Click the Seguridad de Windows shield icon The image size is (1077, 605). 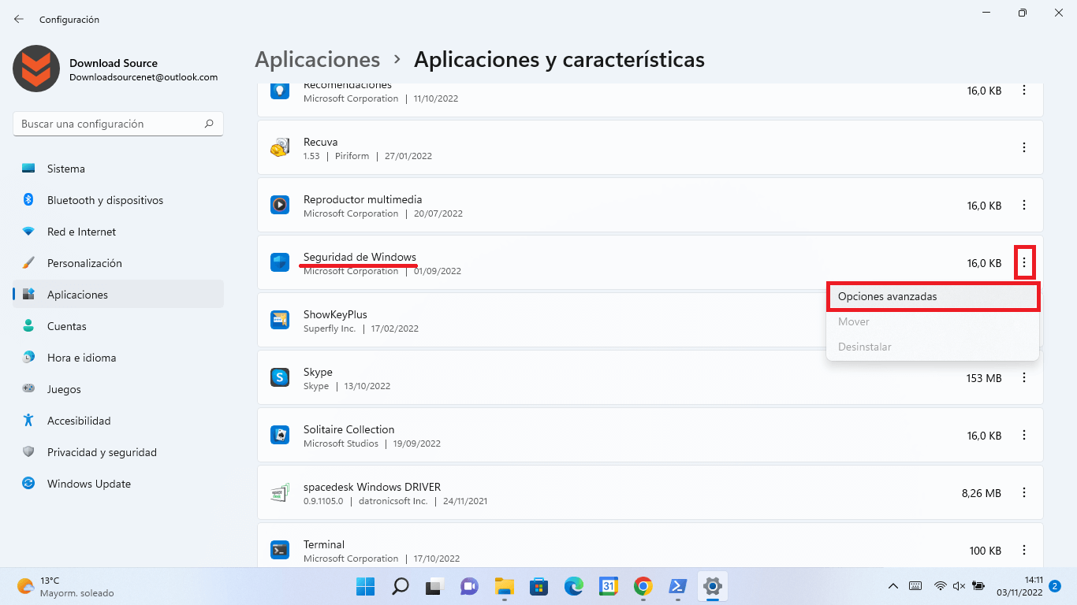pos(280,263)
